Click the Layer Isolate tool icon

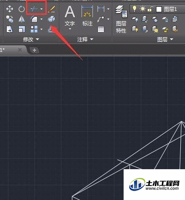(x=145, y=19)
